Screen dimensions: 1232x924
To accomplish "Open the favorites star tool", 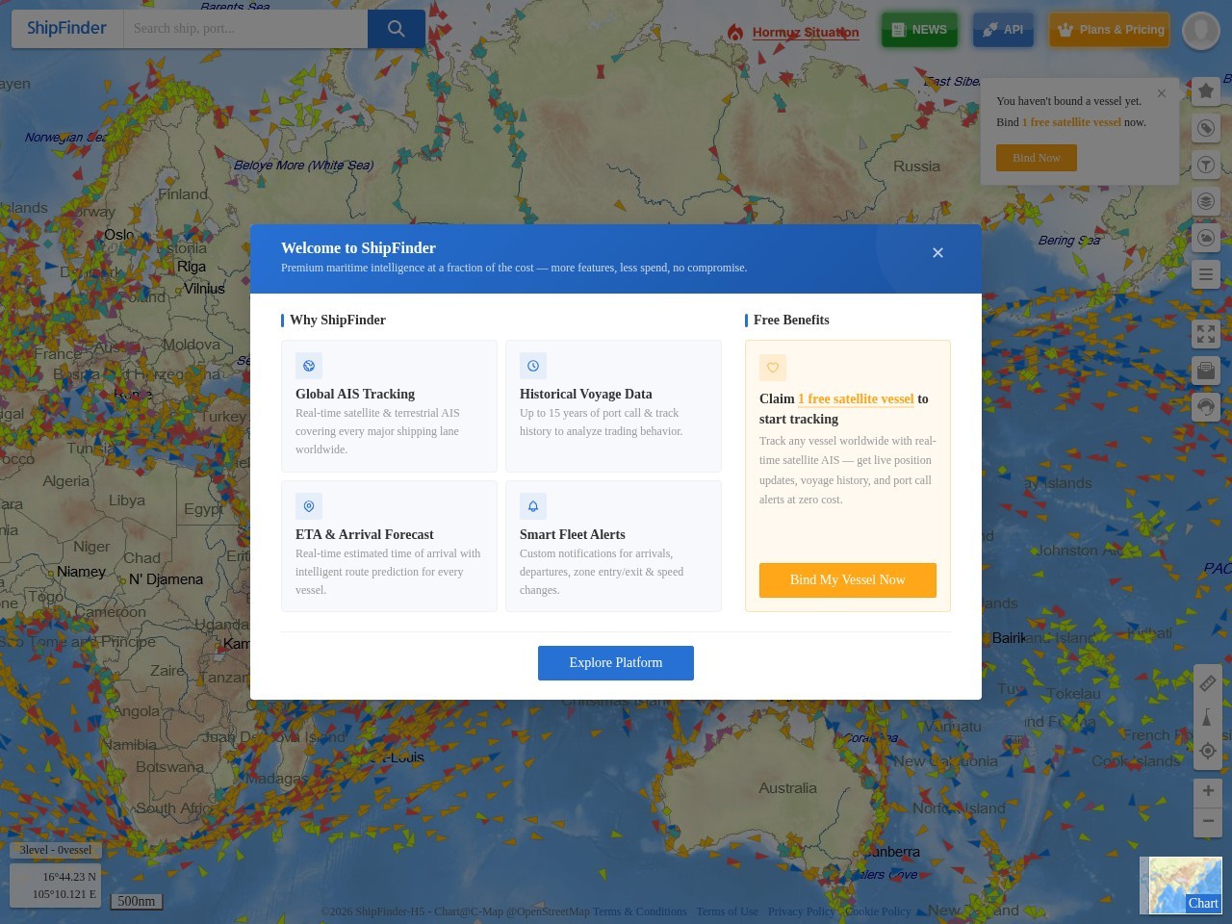I will 1206,90.
